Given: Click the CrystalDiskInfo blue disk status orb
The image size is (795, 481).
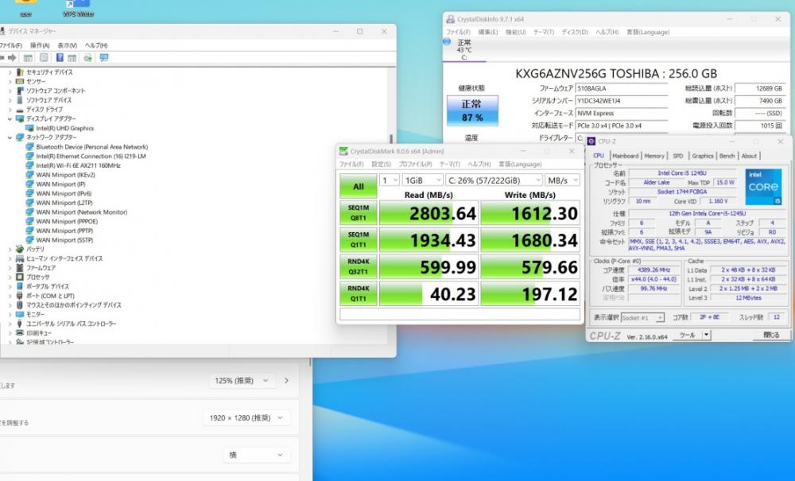Looking at the screenshot, I should (x=447, y=42).
